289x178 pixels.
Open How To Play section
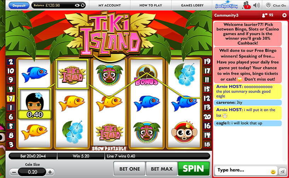pos(151,5)
